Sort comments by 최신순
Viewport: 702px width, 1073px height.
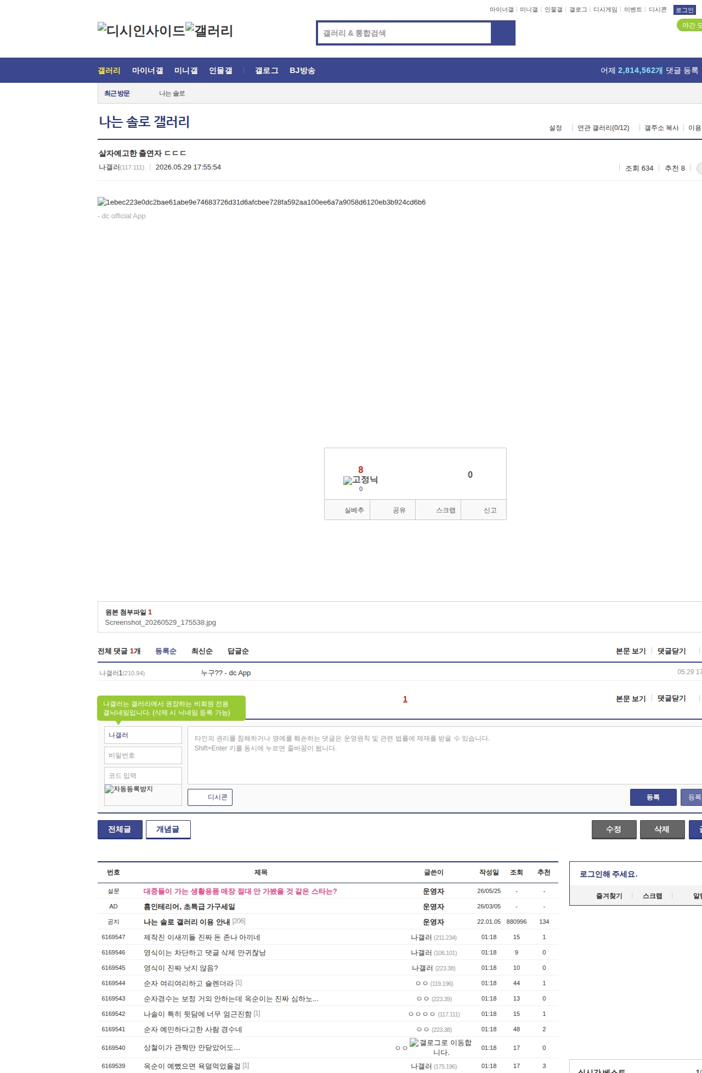click(x=202, y=651)
